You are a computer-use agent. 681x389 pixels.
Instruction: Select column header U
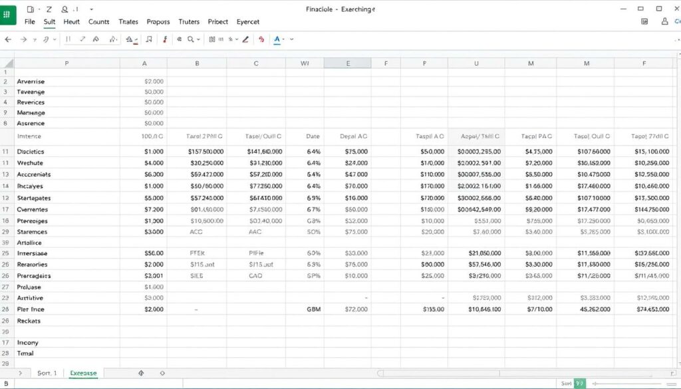pyautogui.click(x=476, y=63)
